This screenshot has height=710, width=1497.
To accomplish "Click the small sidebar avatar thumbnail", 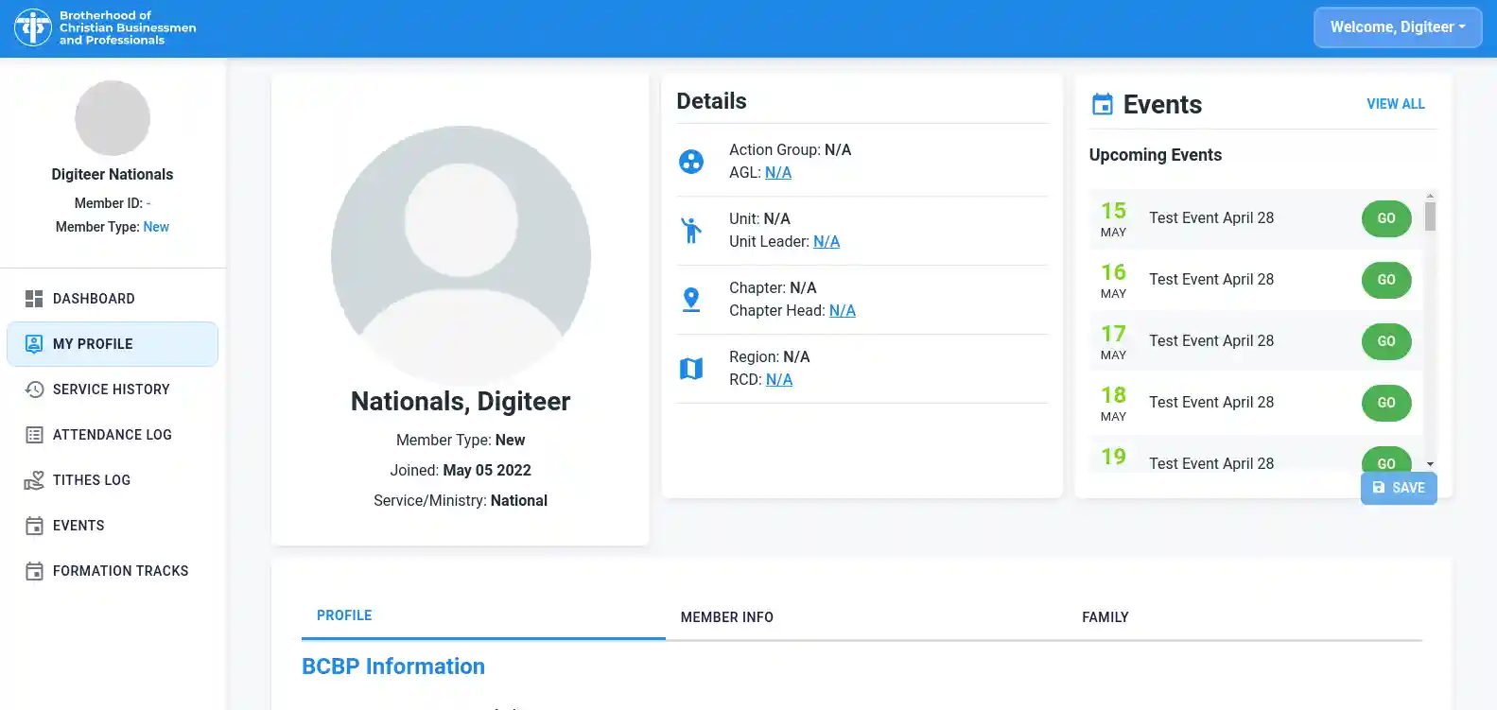I will pos(113,118).
